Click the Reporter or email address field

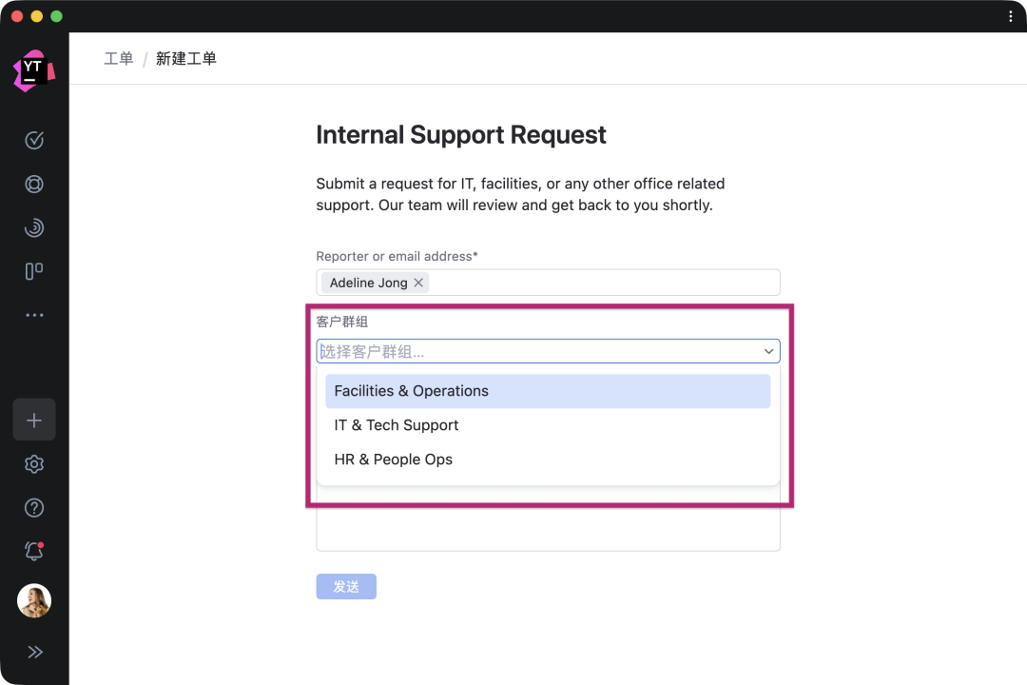pyautogui.click(x=549, y=283)
